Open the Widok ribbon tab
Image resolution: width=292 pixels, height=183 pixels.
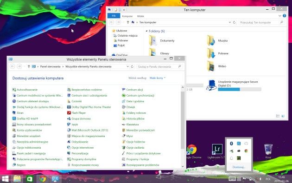(x=140, y=16)
